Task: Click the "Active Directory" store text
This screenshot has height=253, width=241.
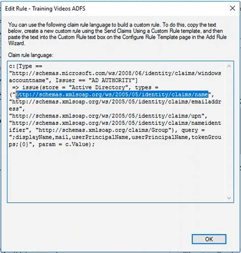Action: coord(99,88)
